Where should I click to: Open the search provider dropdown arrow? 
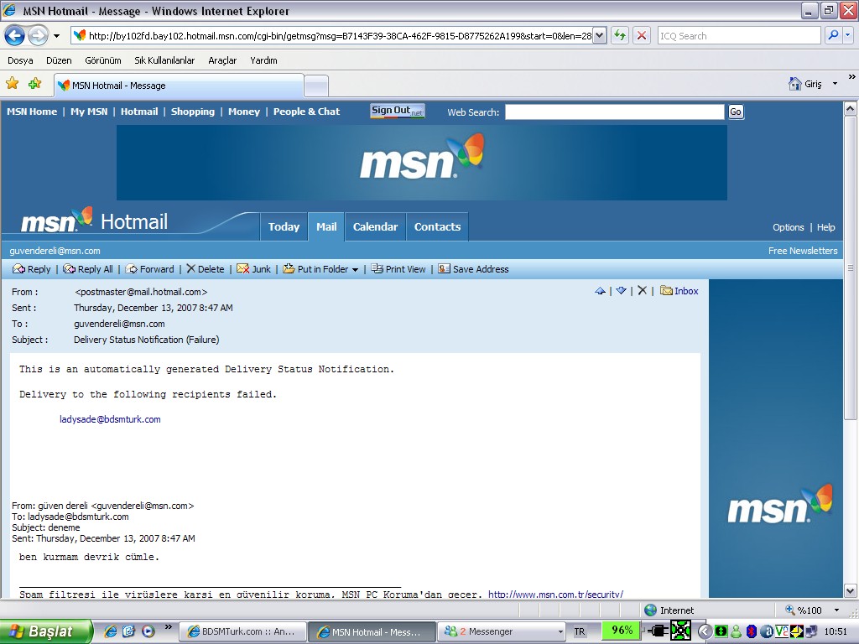click(x=847, y=35)
